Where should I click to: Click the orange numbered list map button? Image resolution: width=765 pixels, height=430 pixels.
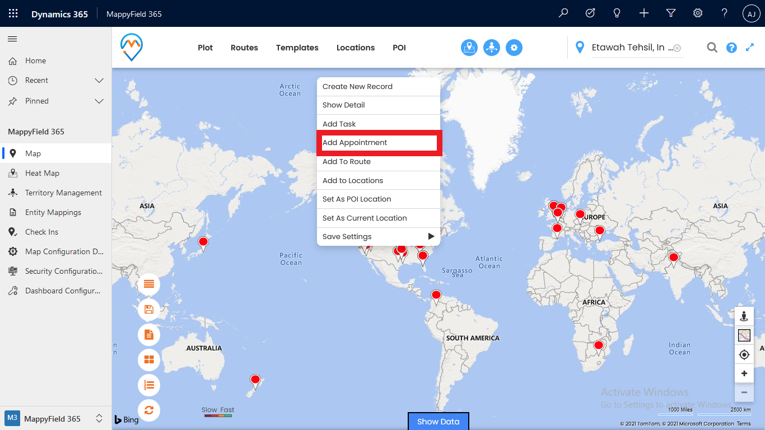click(x=149, y=385)
